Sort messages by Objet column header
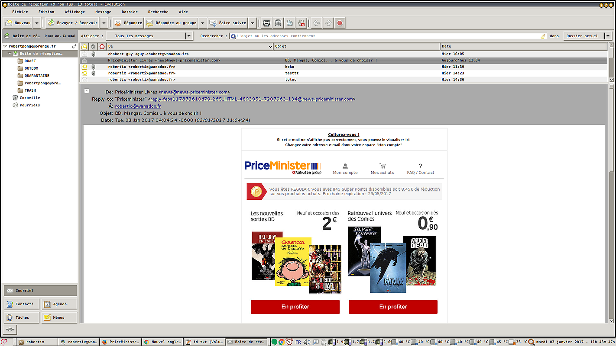The image size is (616, 346). coord(357,46)
